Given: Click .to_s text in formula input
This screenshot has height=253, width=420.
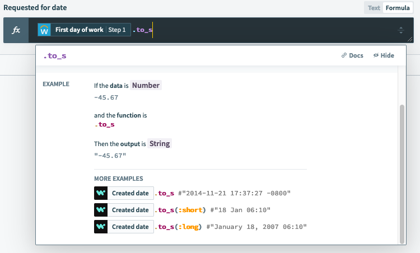Looking at the screenshot, I should pos(142,30).
